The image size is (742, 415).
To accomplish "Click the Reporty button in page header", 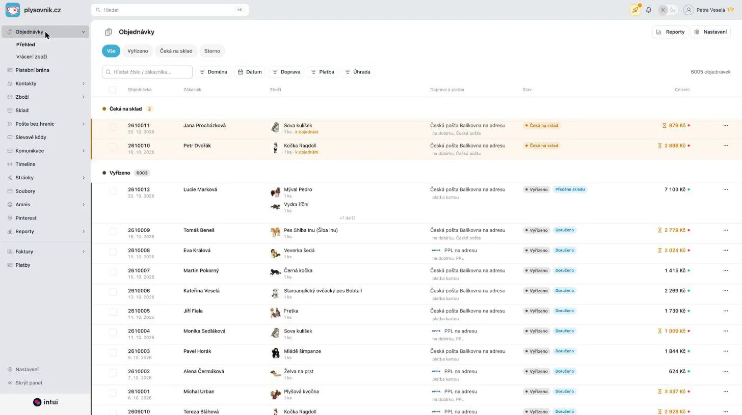I will click(670, 32).
